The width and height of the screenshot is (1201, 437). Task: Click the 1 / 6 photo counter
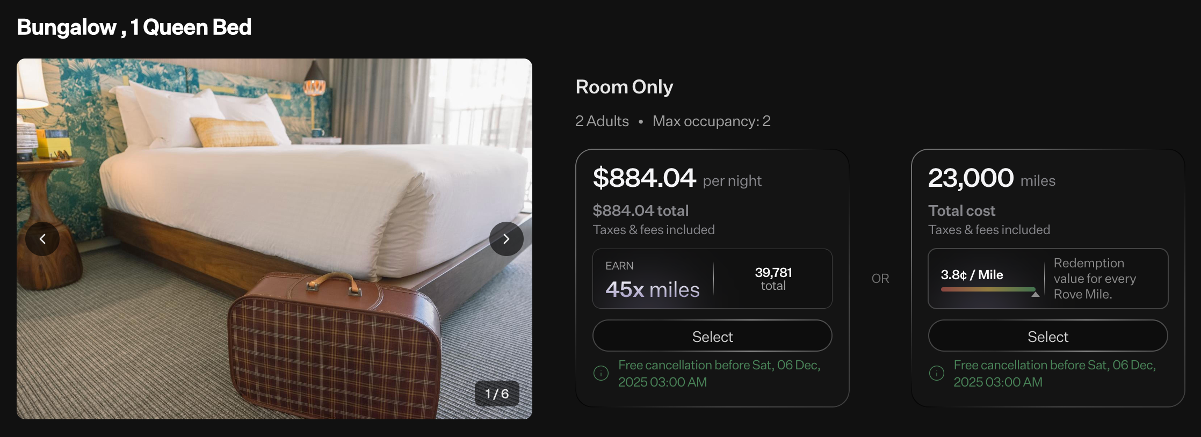(x=497, y=394)
